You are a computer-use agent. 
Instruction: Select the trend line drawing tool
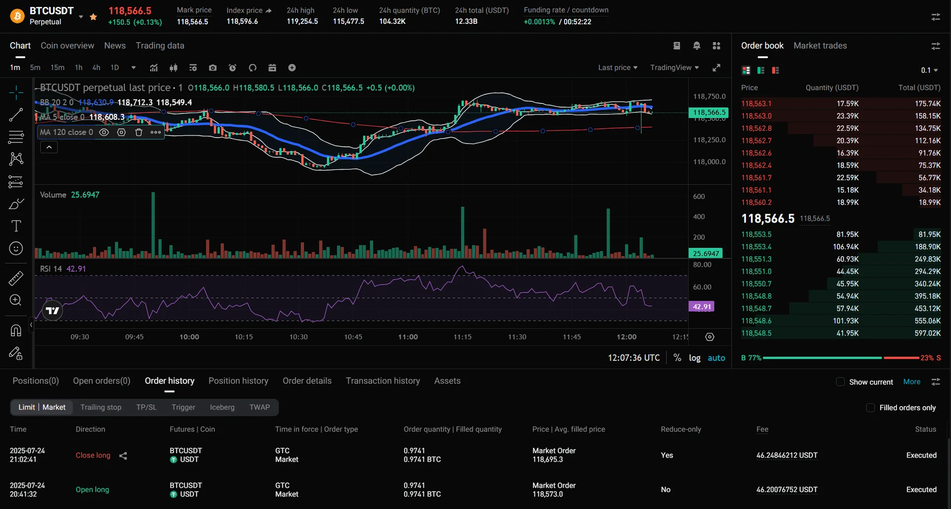16,115
